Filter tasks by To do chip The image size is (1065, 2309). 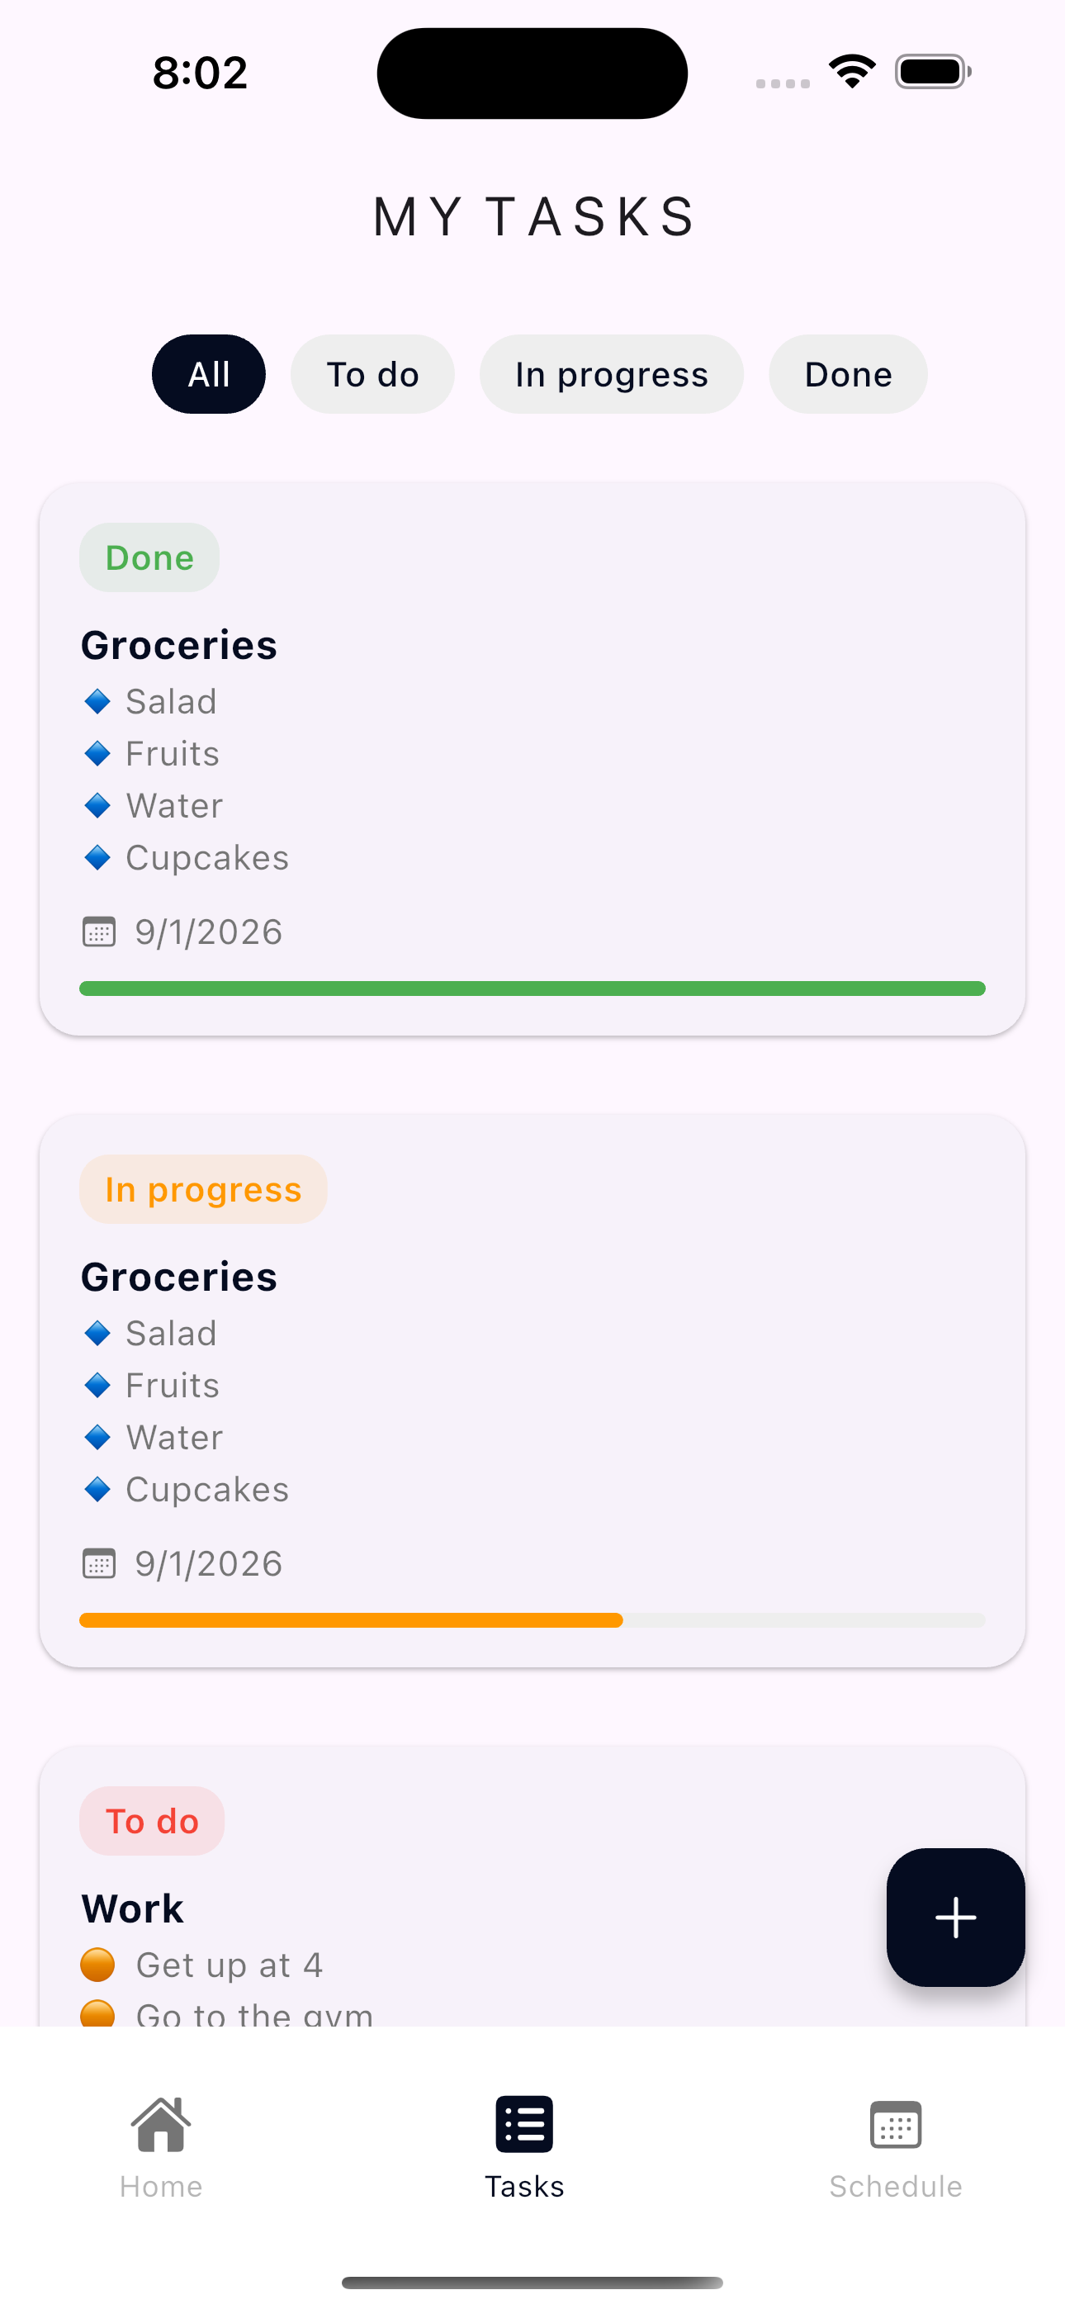pos(372,374)
